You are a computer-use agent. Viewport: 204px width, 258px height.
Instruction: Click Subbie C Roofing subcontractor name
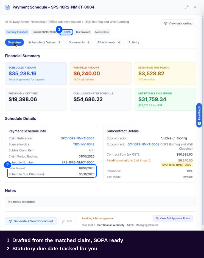(x=174, y=138)
